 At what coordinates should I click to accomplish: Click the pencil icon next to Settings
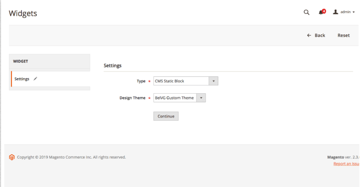[x=35, y=79]
